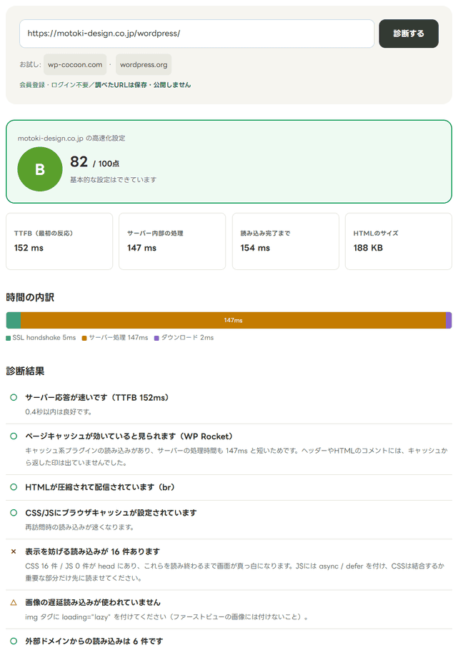458x660 pixels.
Task: Click the サーバー処理 147ms legend
Action: pos(115,338)
